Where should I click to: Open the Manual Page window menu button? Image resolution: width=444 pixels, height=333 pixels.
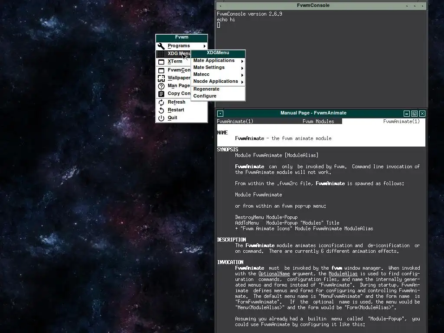[220, 114]
